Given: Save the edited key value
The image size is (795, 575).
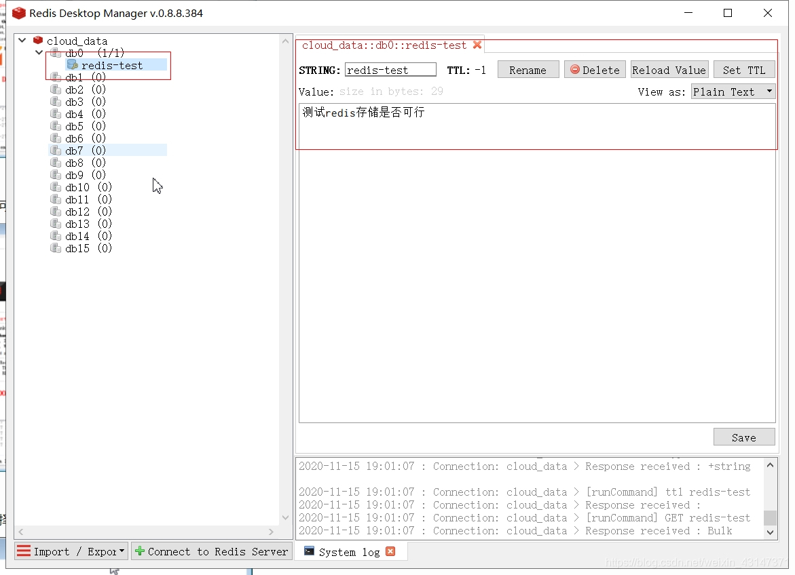Looking at the screenshot, I should tap(744, 437).
